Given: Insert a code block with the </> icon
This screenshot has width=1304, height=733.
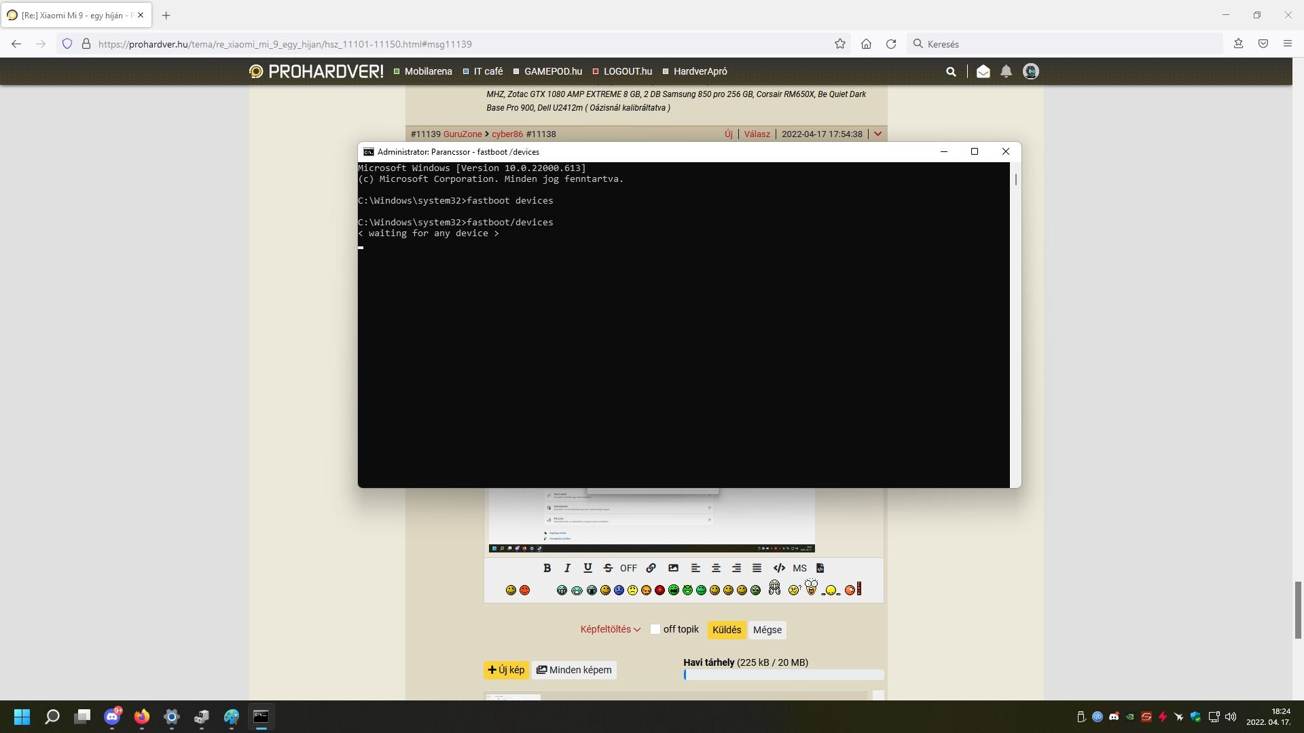Looking at the screenshot, I should (779, 568).
